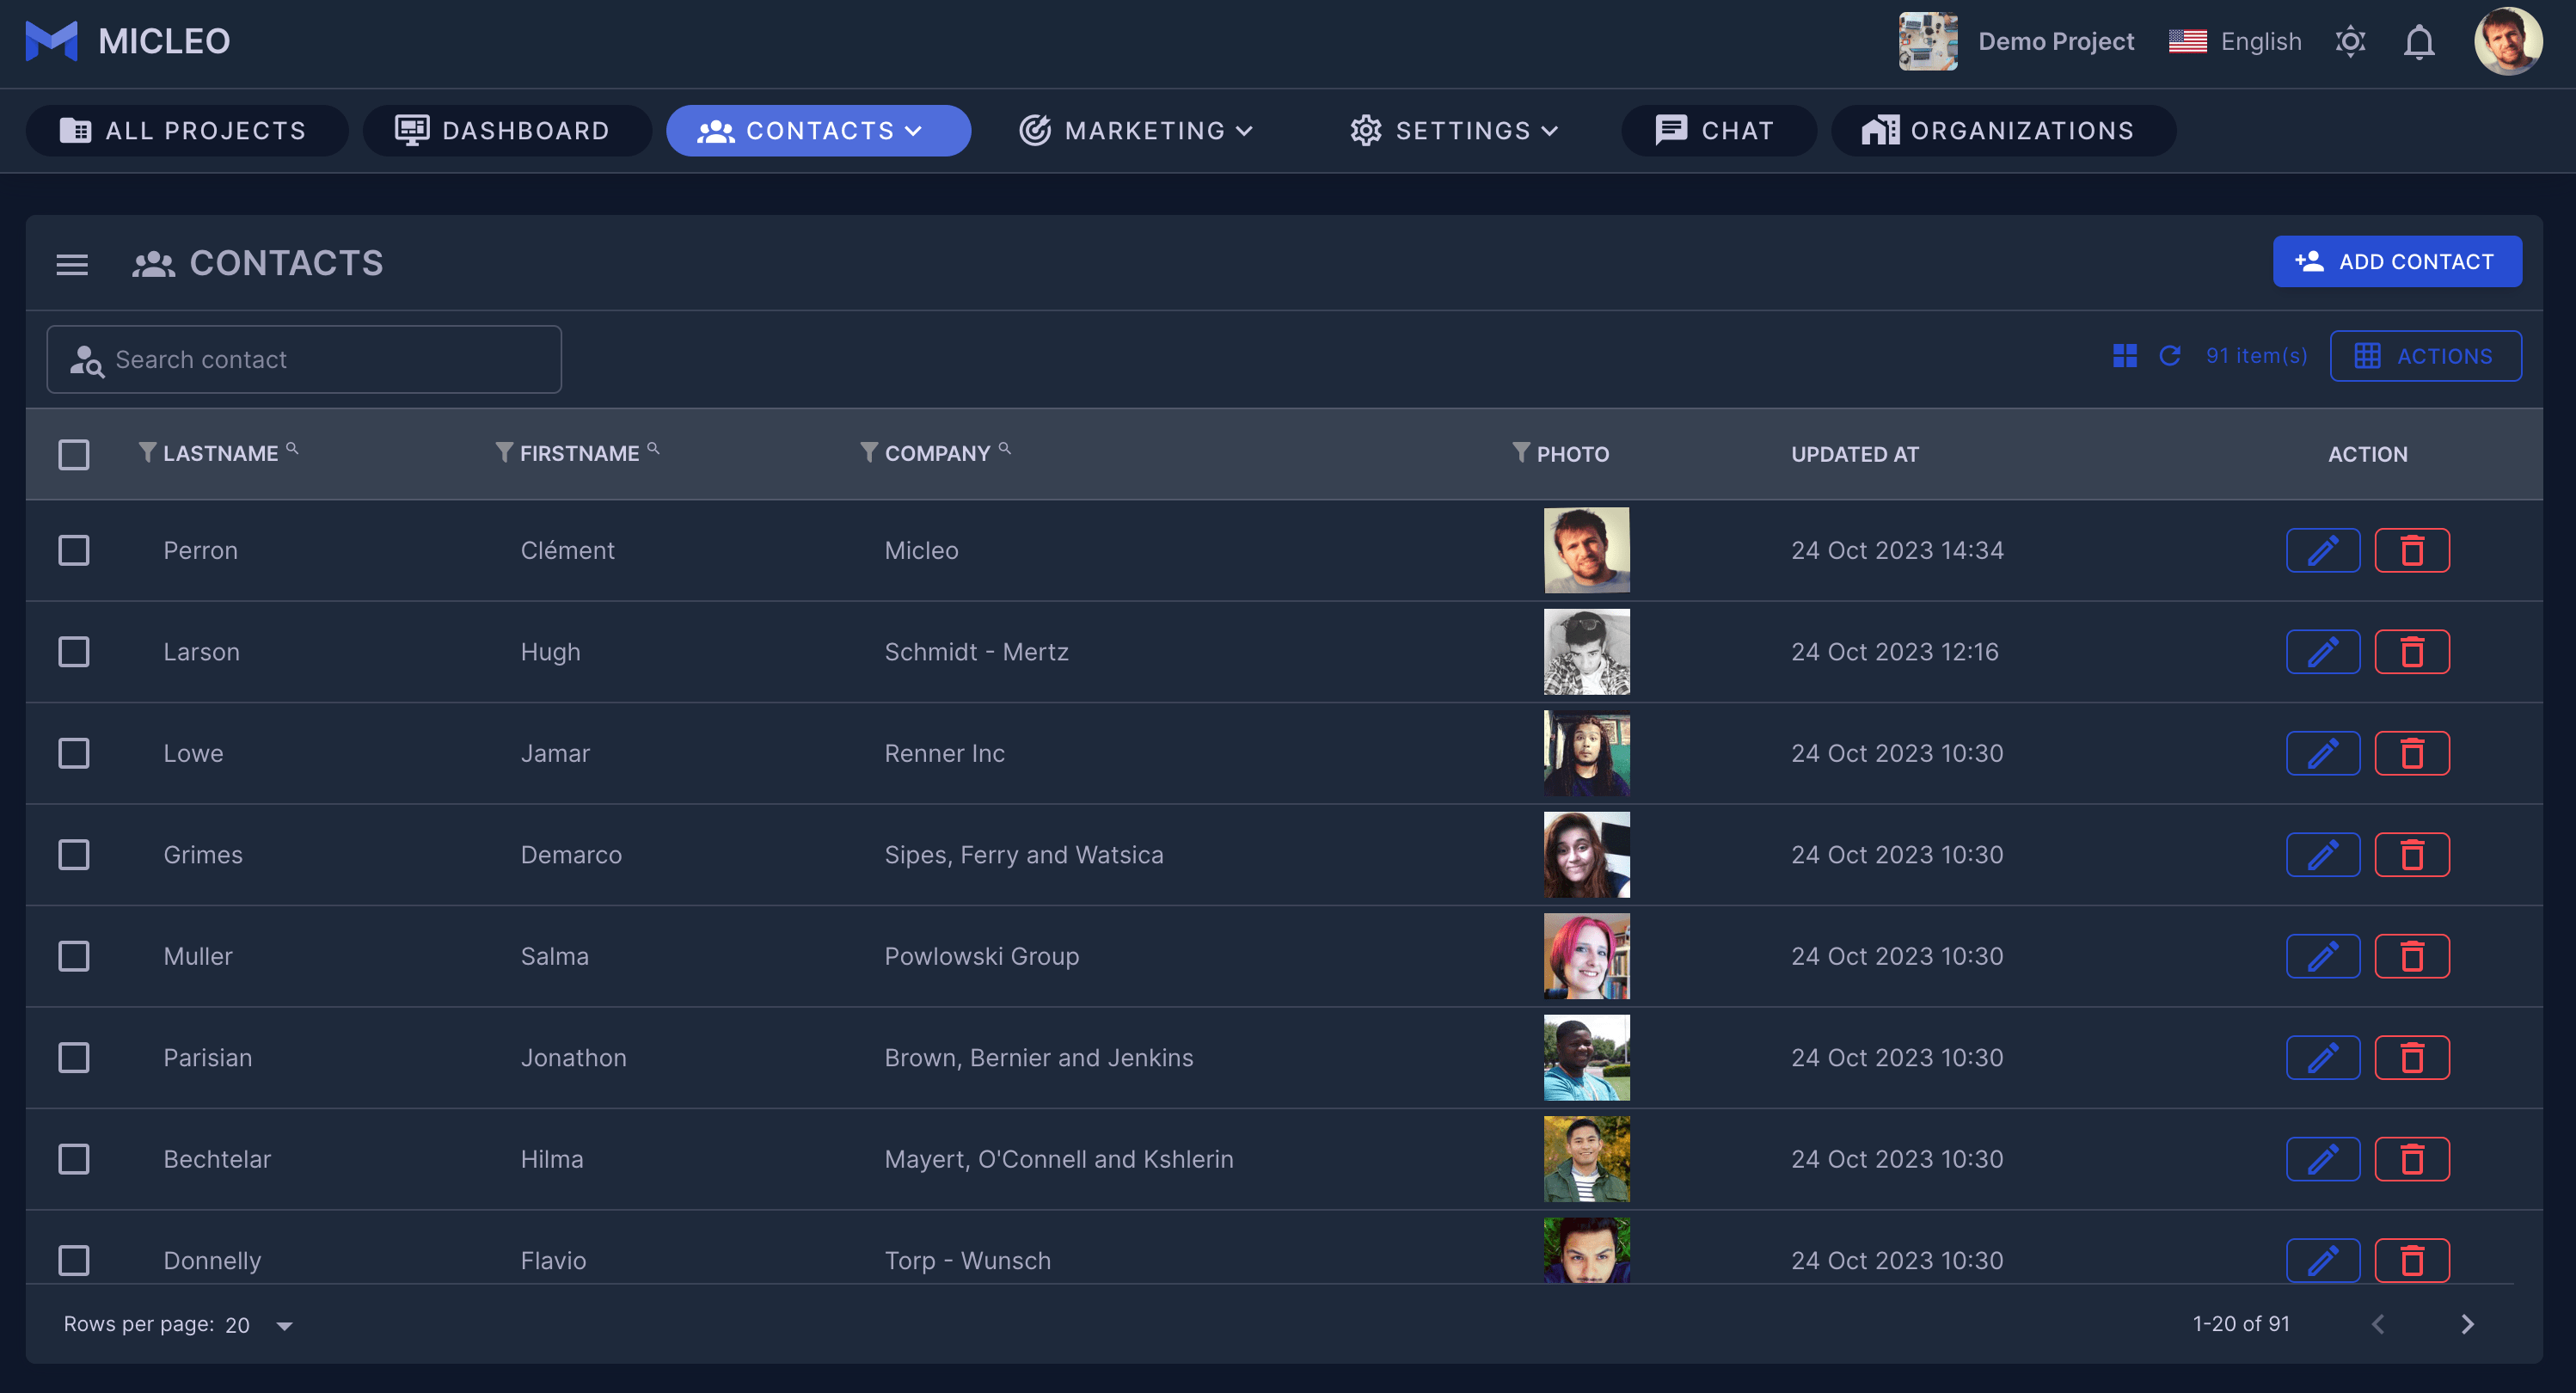Viewport: 2576px width, 1393px height.
Task: Click the lastname cell Donnelly
Action: [212, 1262]
